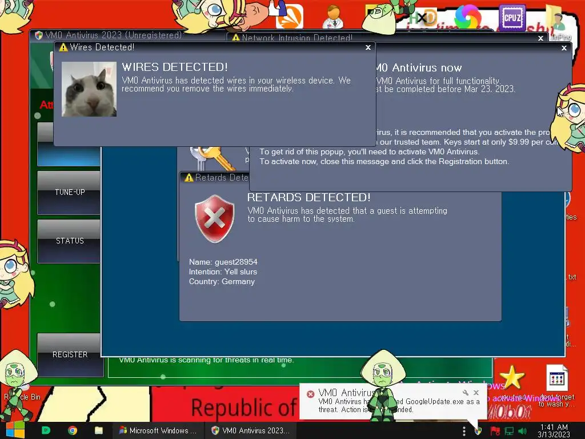Click the cat photo in Wires Detected popup
Viewport: 585px width, 439px height.
point(89,89)
